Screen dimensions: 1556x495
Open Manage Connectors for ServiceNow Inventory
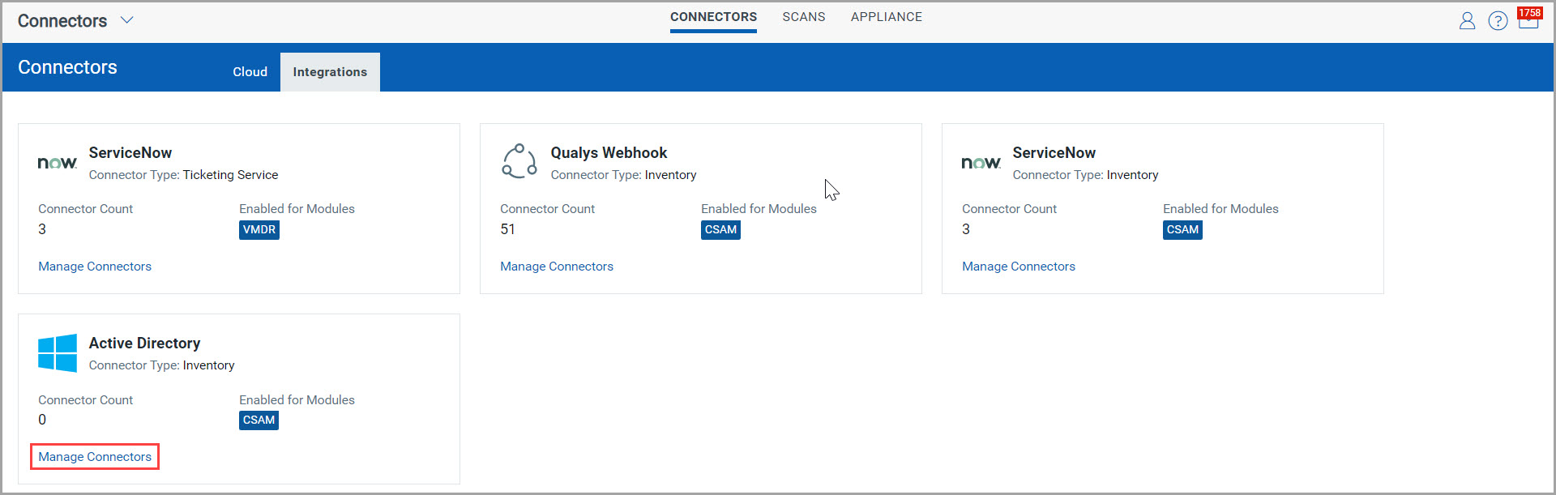(x=1019, y=267)
